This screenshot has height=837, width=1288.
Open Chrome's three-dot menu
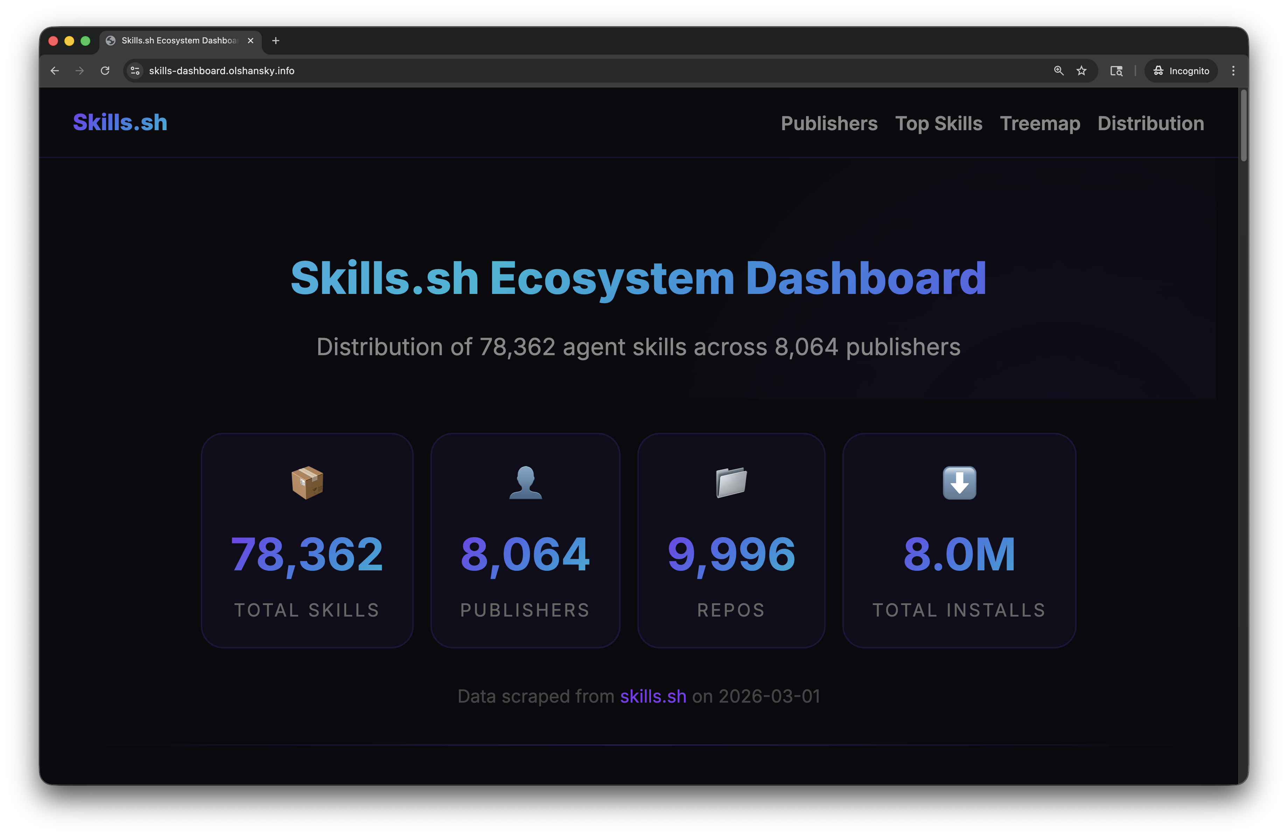[1233, 70]
